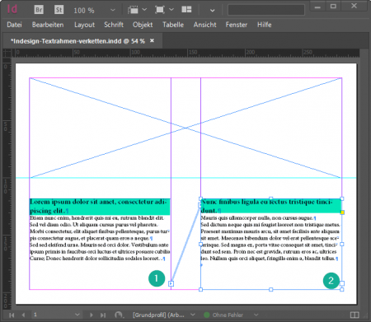Open Adobe Bridge via Br icon

(x=39, y=10)
